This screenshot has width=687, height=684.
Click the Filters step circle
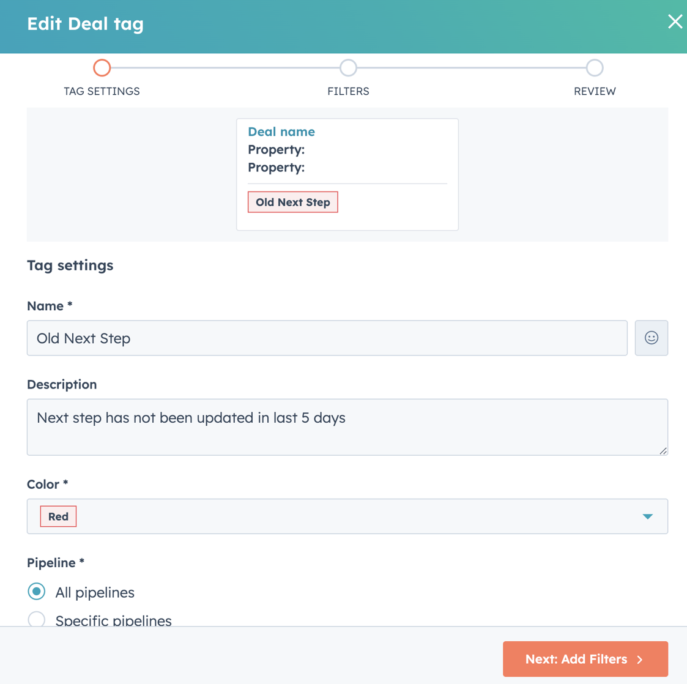pos(348,68)
